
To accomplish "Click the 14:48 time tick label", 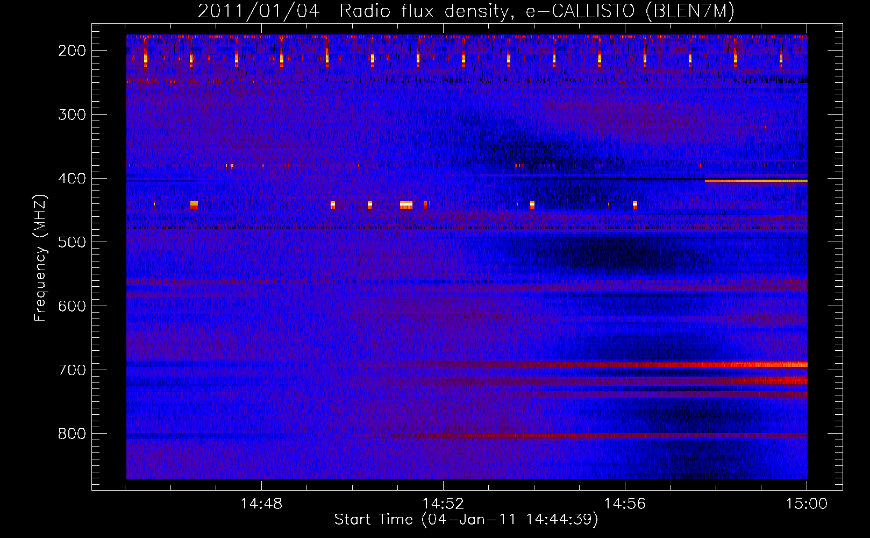I will click(261, 504).
